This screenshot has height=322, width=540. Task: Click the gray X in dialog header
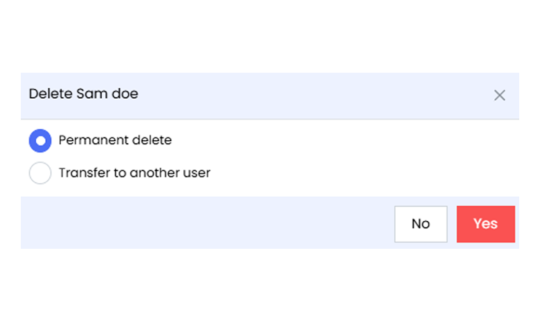click(500, 96)
